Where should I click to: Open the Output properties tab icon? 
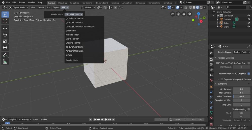(211, 65)
